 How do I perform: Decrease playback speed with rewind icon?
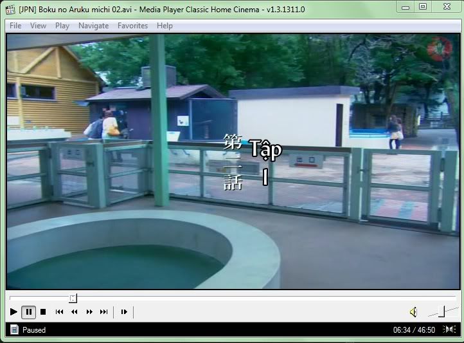74,312
